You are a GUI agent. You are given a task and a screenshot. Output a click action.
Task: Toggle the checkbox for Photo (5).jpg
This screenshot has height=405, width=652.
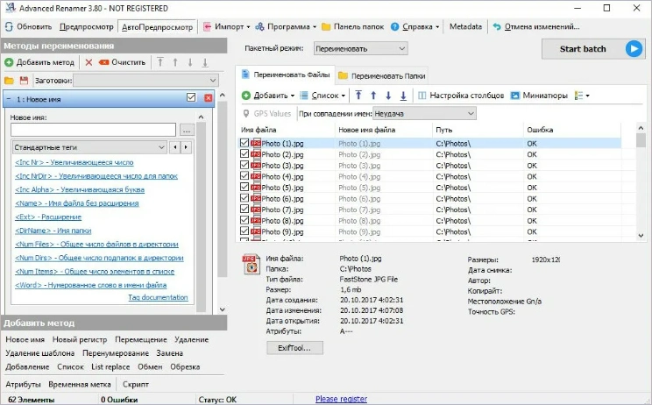click(x=244, y=188)
